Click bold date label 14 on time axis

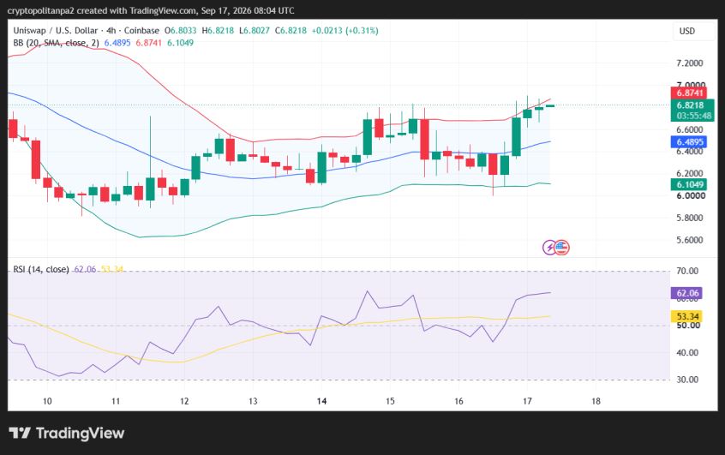(321, 401)
